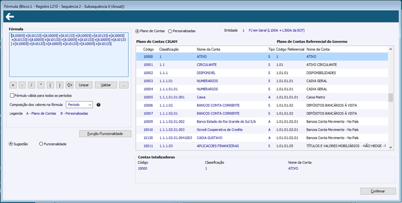Select the Funcionalidade radio option
This screenshot has width=402, height=203.
(41, 144)
